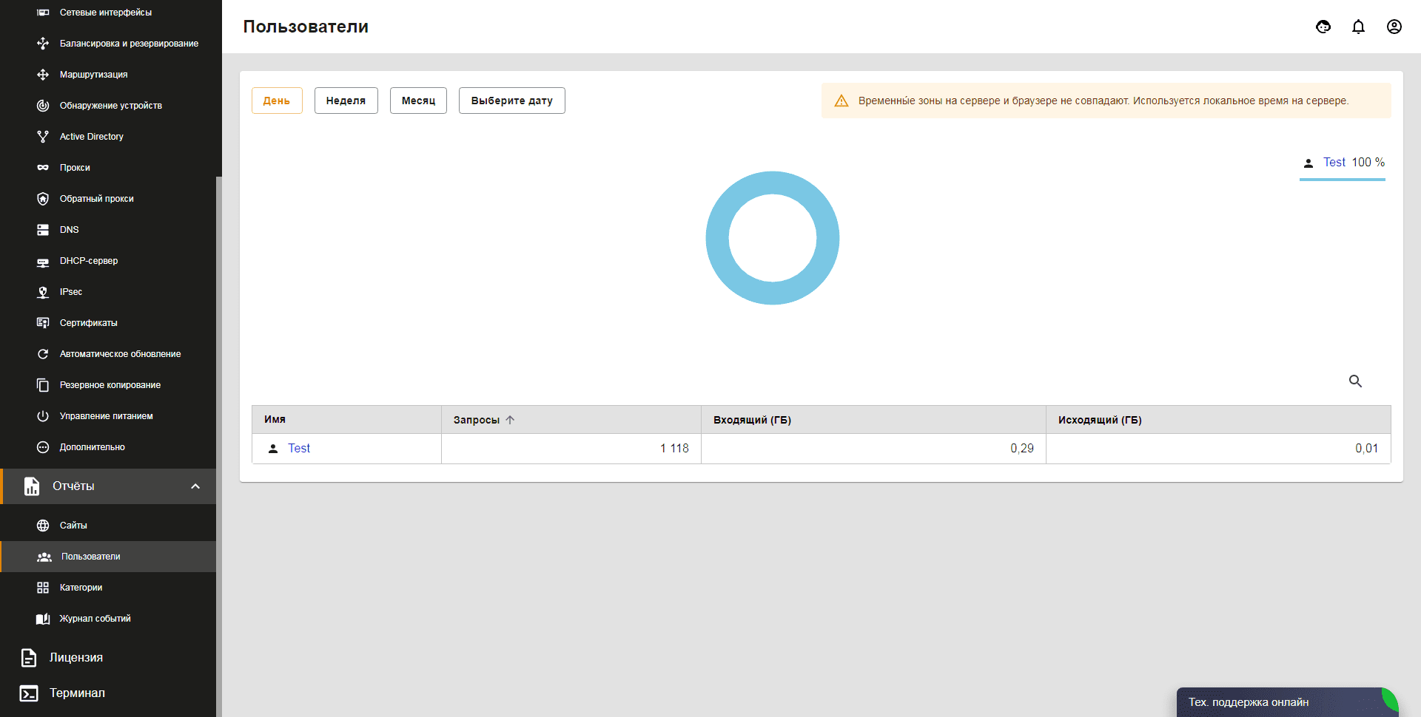Open Отчёты section header
The height and width of the screenshot is (717, 1421).
(x=108, y=486)
